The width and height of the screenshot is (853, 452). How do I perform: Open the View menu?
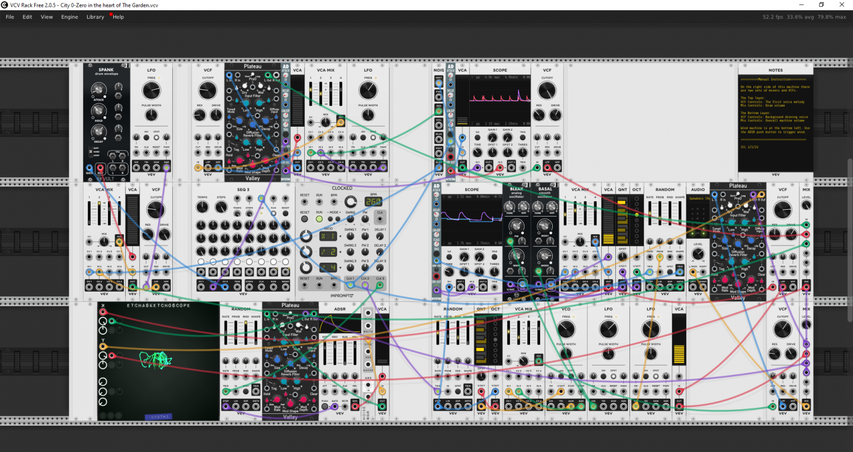pyautogui.click(x=47, y=17)
